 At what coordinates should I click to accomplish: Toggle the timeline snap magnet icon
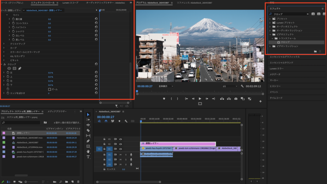106,121
